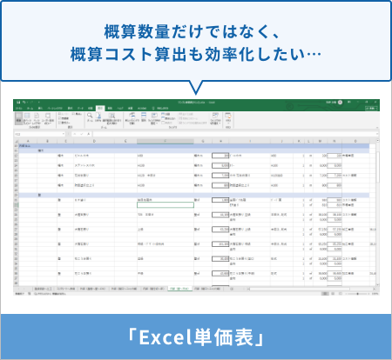This screenshot has height=360, width=392.
Task: Open Custom Views (ユーザー設定のビュー) icon
Action: (x=48, y=118)
